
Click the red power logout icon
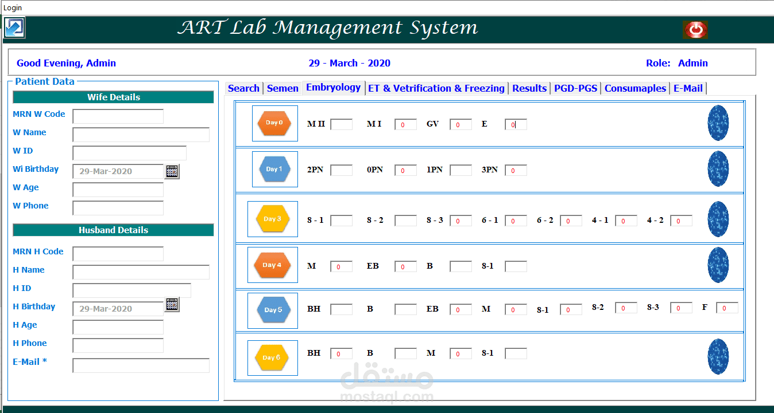point(695,29)
